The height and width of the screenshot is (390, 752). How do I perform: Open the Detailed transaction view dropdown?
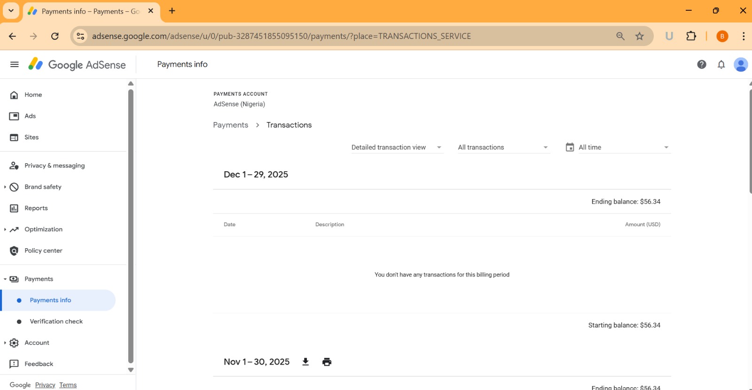396,147
